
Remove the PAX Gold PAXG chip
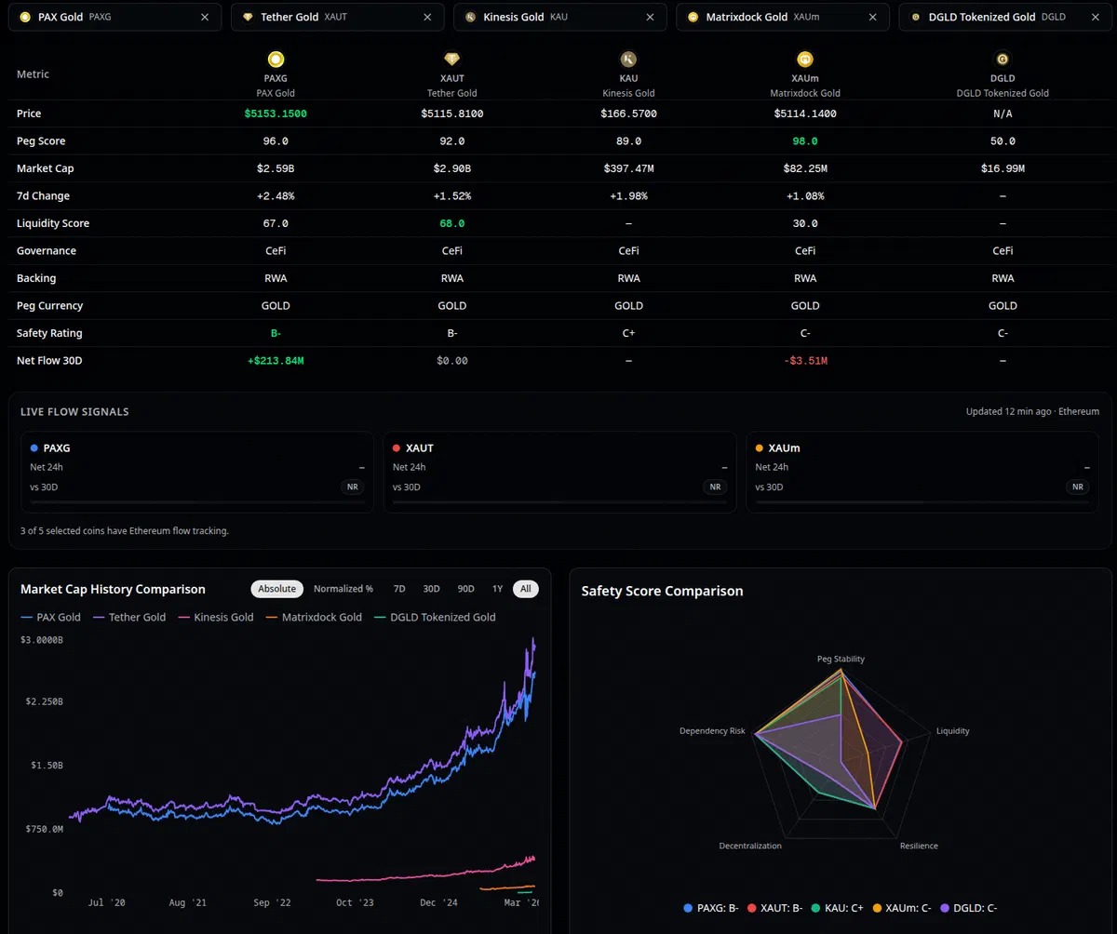pyautogui.click(x=205, y=17)
